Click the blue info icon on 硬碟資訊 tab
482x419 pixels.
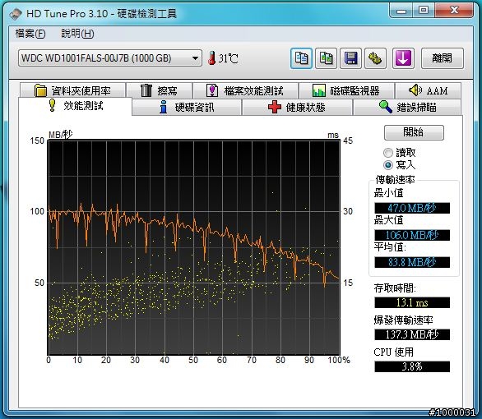point(164,107)
